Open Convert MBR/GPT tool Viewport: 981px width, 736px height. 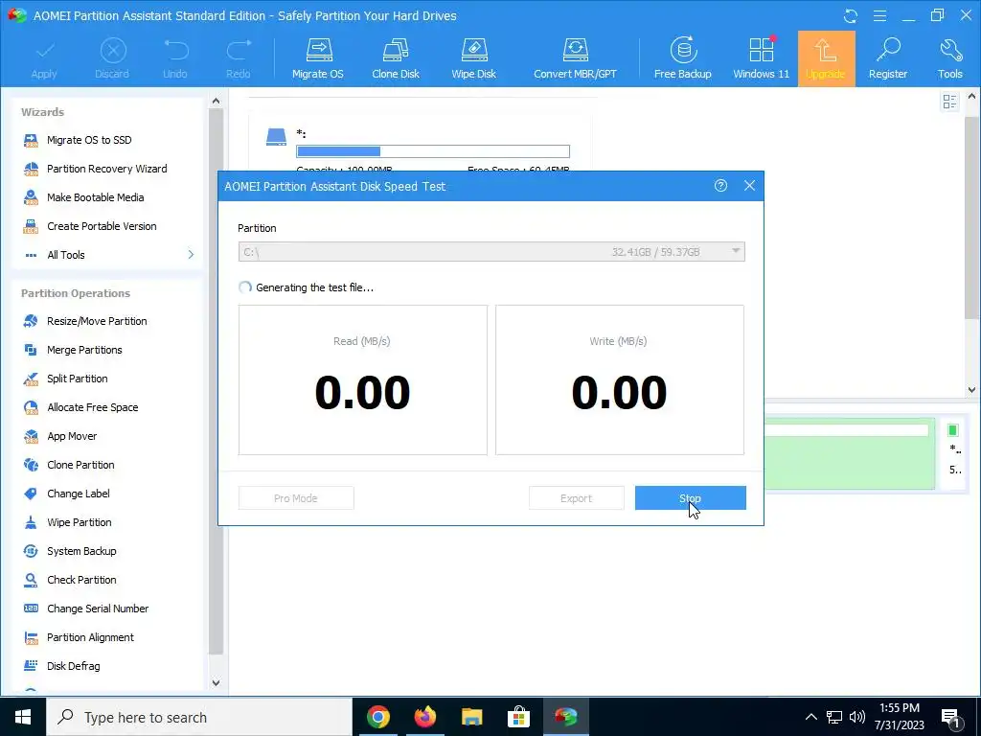click(x=575, y=58)
